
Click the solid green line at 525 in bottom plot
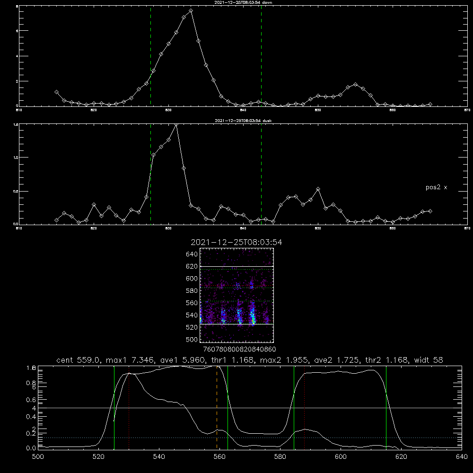point(114,407)
